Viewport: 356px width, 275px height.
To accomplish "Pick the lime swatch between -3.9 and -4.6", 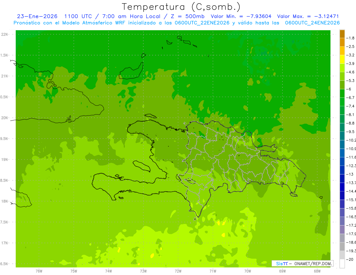I will point(342,68).
